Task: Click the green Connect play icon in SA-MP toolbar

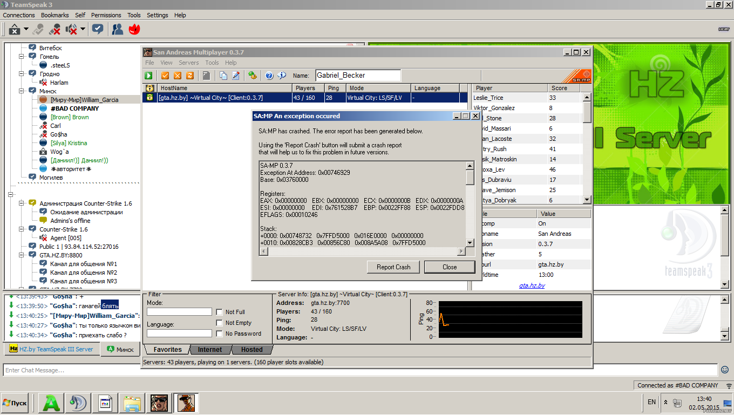Action: (148, 76)
